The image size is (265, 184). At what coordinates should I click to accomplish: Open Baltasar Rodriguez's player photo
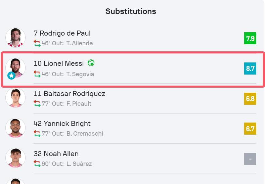coord(15,98)
